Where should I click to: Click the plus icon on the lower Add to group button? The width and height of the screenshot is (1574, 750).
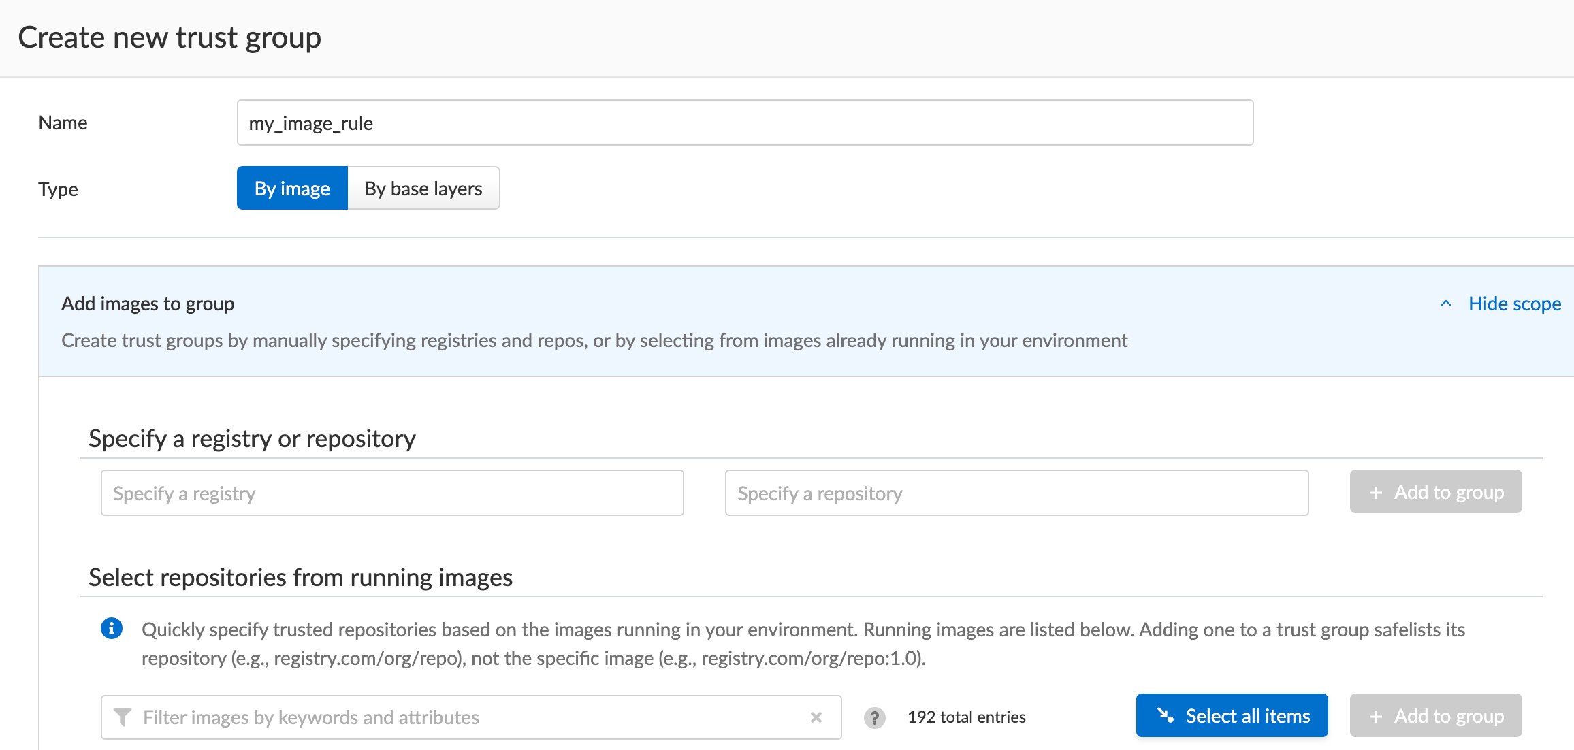[1377, 715]
